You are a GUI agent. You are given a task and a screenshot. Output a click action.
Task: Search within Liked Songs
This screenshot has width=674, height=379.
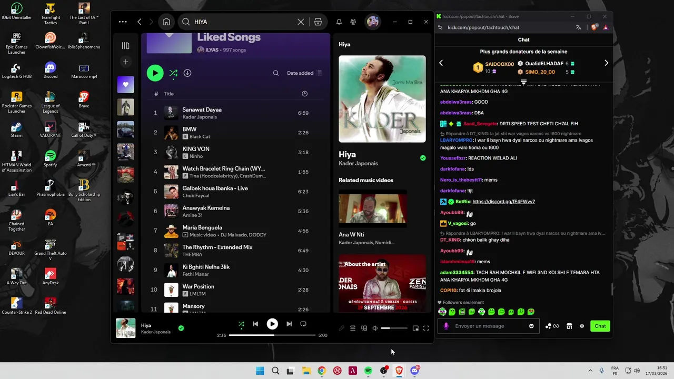pos(276,73)
